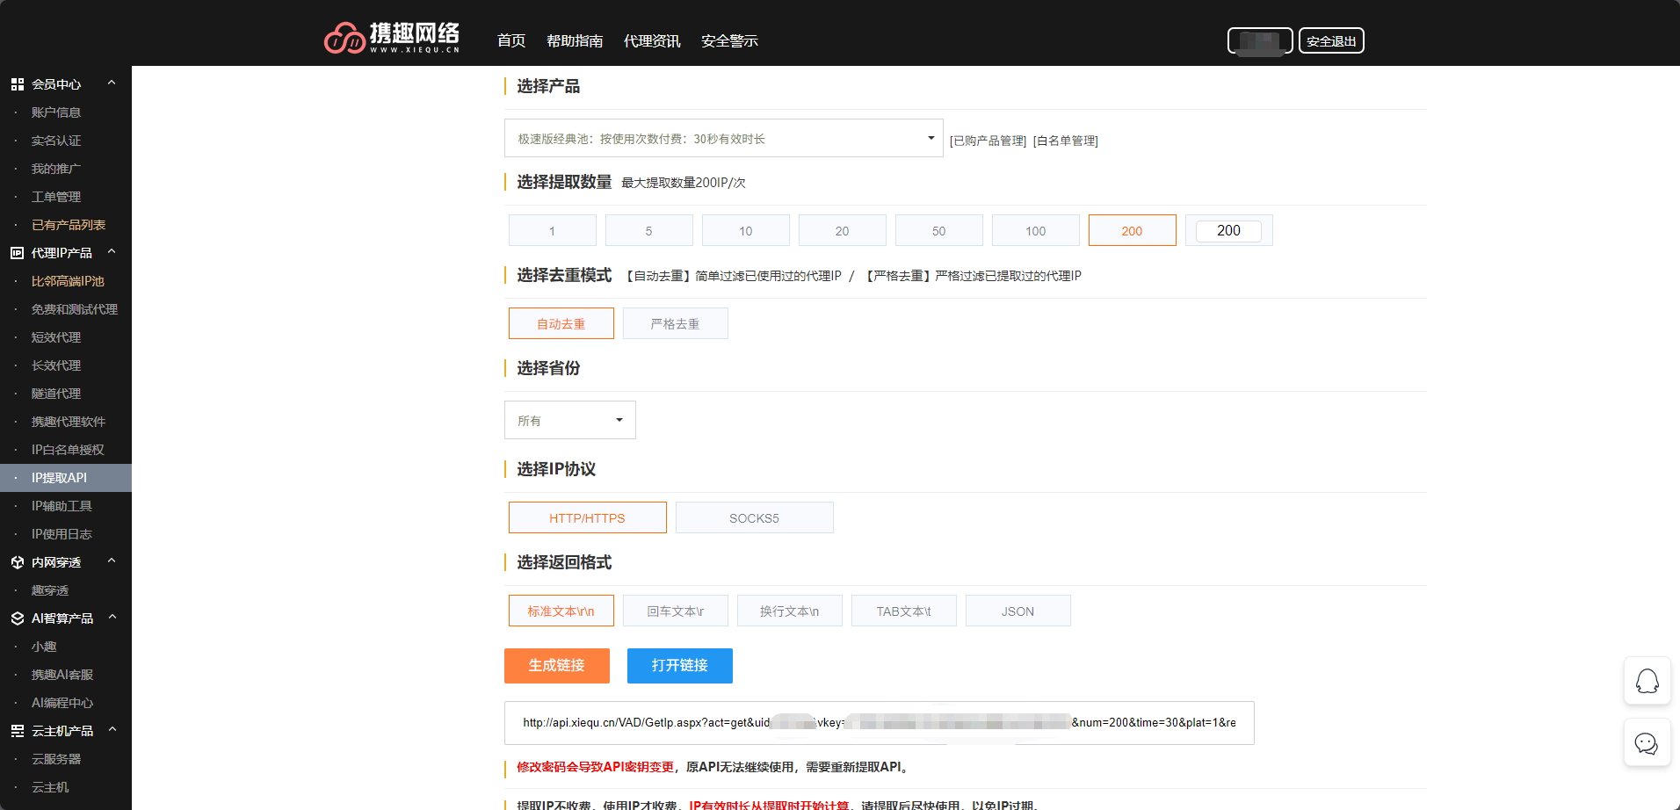The width and height of the screenshot is (1680, 810).
Task: Open the customer service headset icon
Action: coord(1647,681)
